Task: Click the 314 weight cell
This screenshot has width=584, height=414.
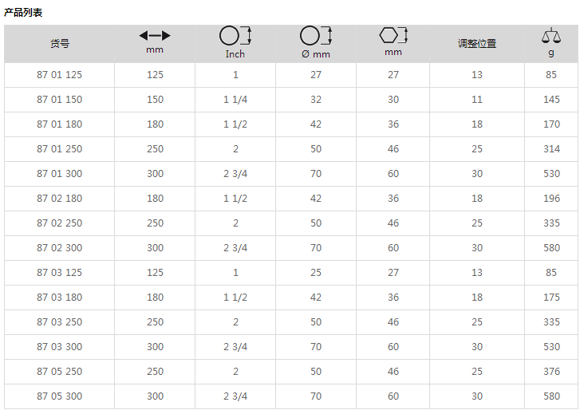Action: [x=551, y=149]
